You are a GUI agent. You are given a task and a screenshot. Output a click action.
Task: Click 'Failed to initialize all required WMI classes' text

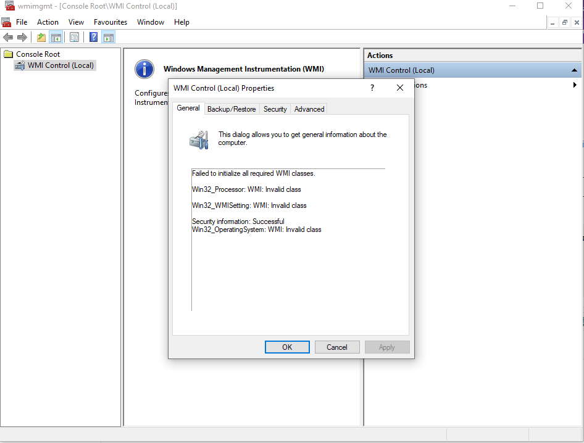click(253, 173)
